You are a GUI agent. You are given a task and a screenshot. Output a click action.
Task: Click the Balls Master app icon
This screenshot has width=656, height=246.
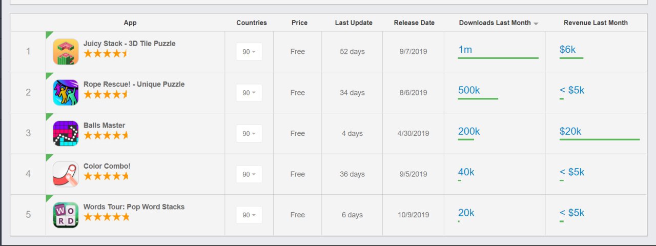pyautogui.click(x=66, y=133)
